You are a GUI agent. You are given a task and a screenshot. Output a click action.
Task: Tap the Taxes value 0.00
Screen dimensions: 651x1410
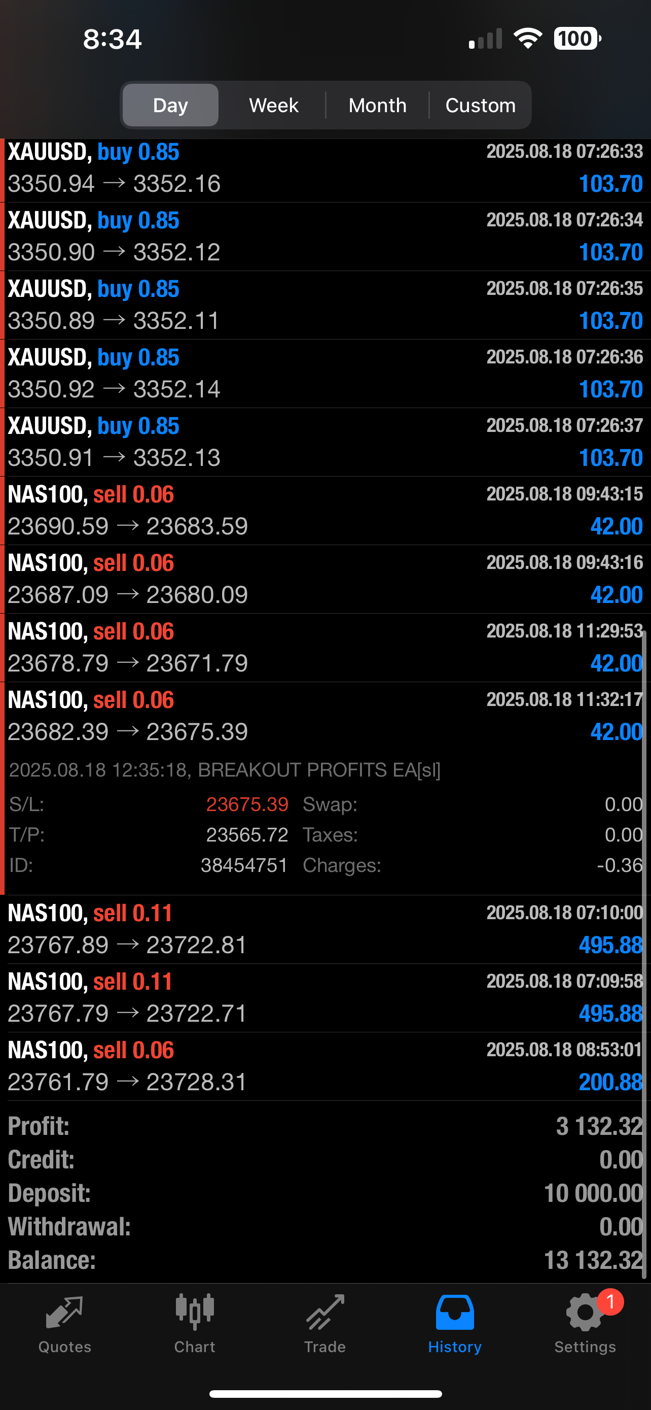point(624,835)
